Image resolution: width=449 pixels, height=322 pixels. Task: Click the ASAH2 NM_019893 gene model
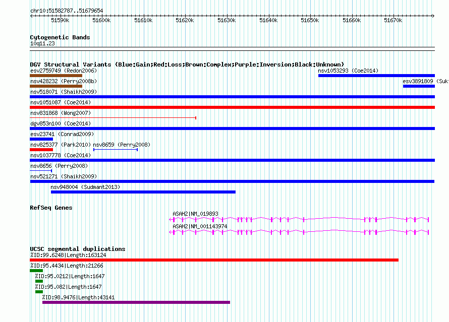299,220
